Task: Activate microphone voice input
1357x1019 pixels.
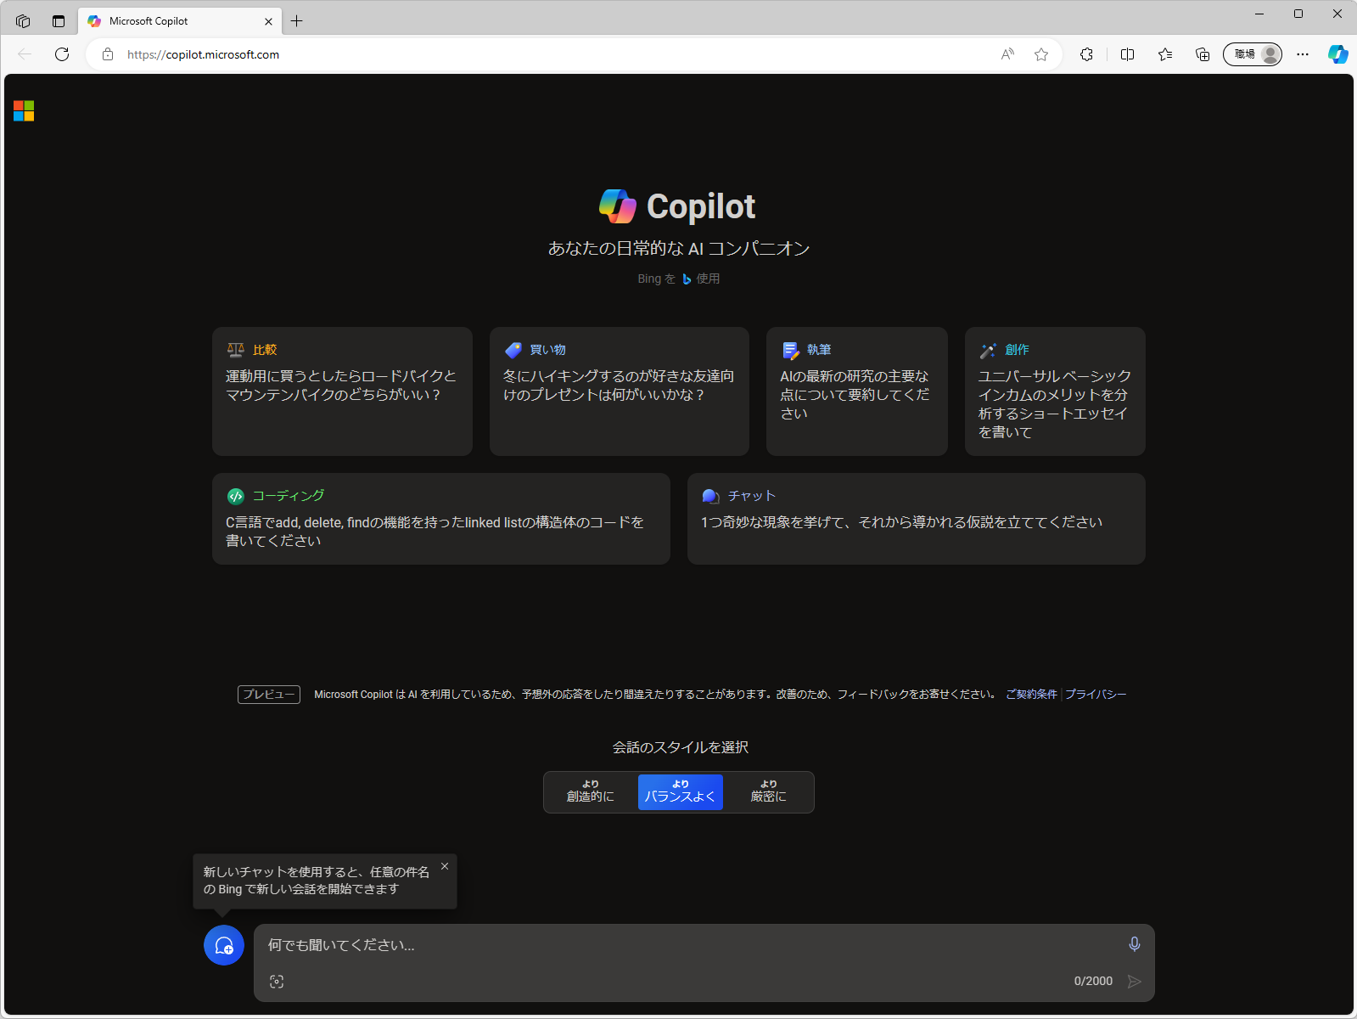Action: tap(1135, 944)
